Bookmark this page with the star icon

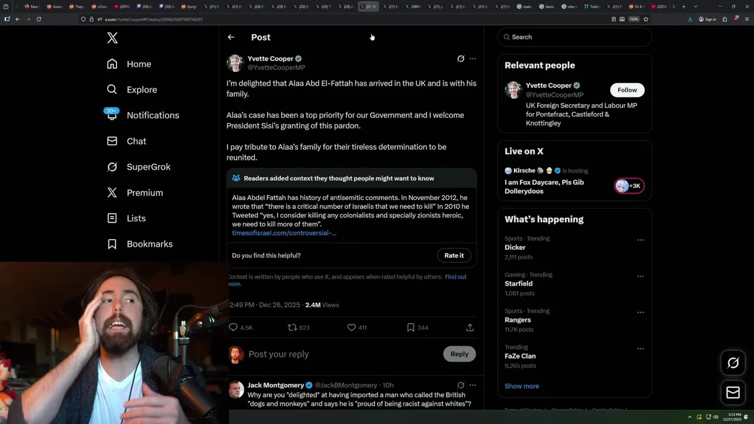click(646, 19)
